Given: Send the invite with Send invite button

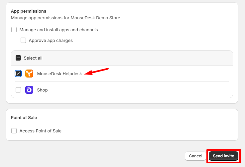Looking at the screenshot, I should point(223,156).
